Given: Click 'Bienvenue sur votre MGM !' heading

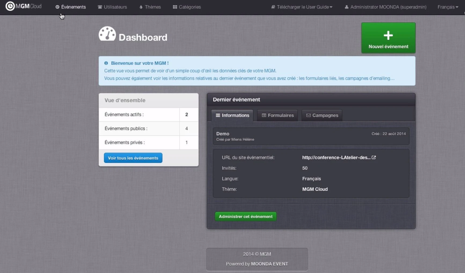Looking at the screenshot, I should (x=139, y=63).
